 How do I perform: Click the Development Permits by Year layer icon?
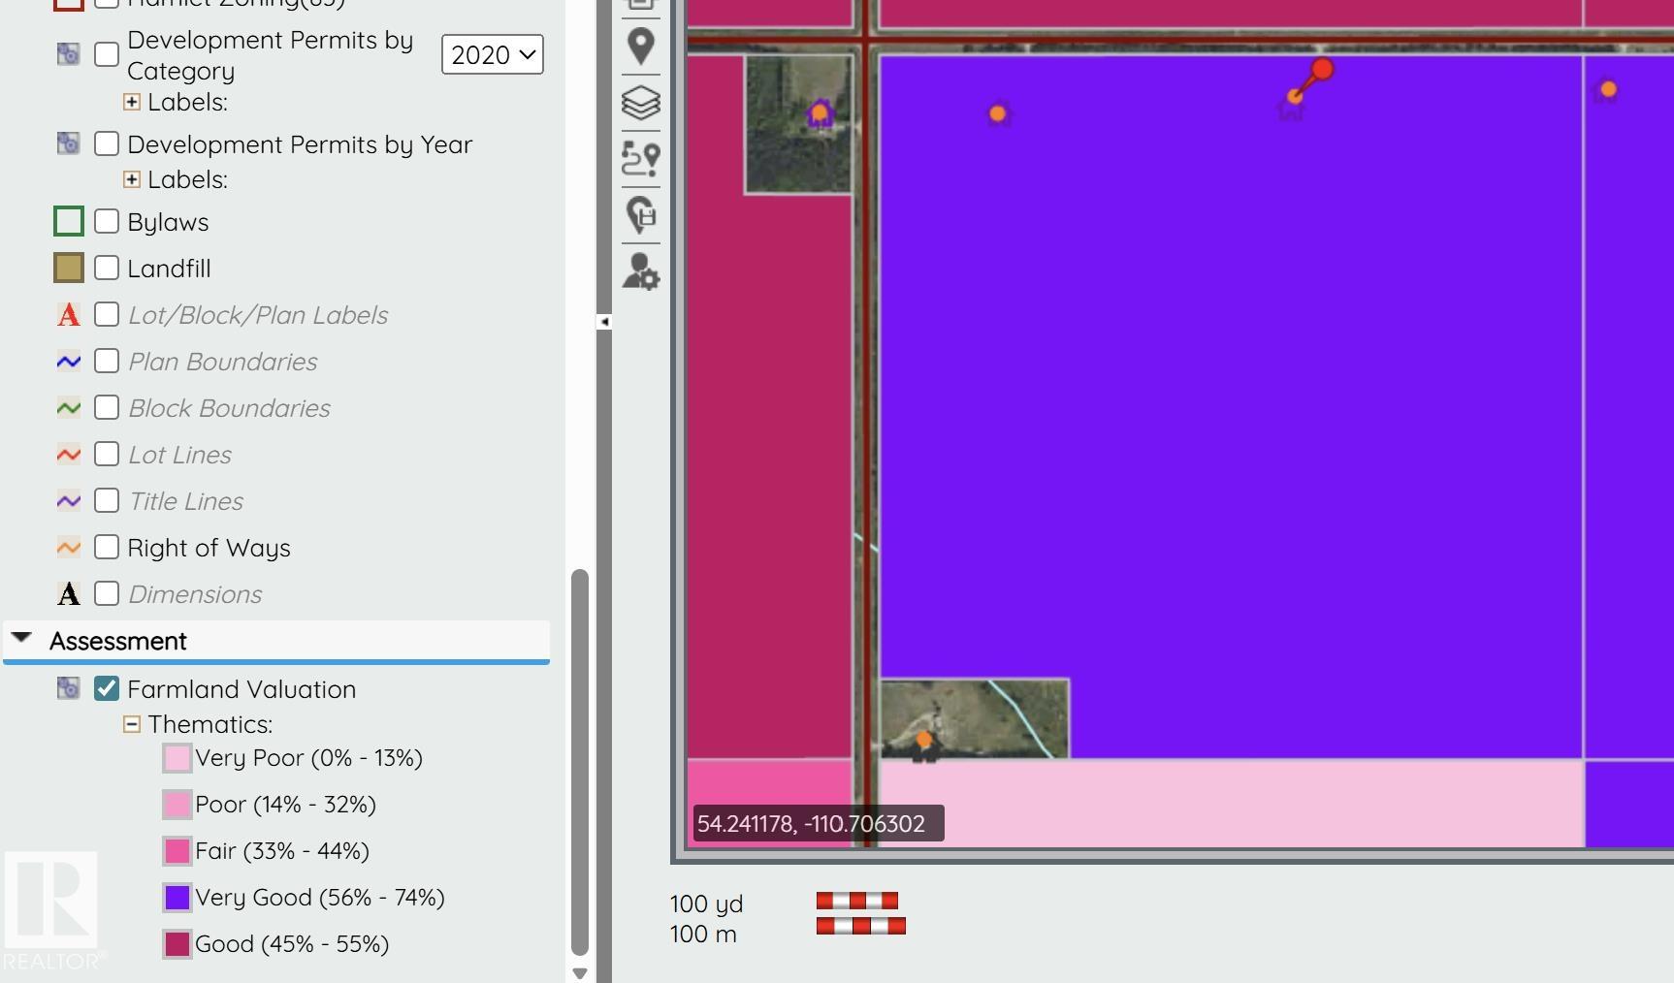pos(68,144)
